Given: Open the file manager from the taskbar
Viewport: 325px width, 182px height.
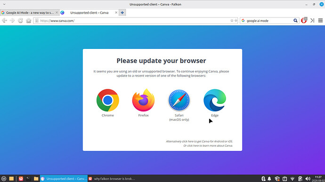Looking at the screenshot, I should coord(11,179).
